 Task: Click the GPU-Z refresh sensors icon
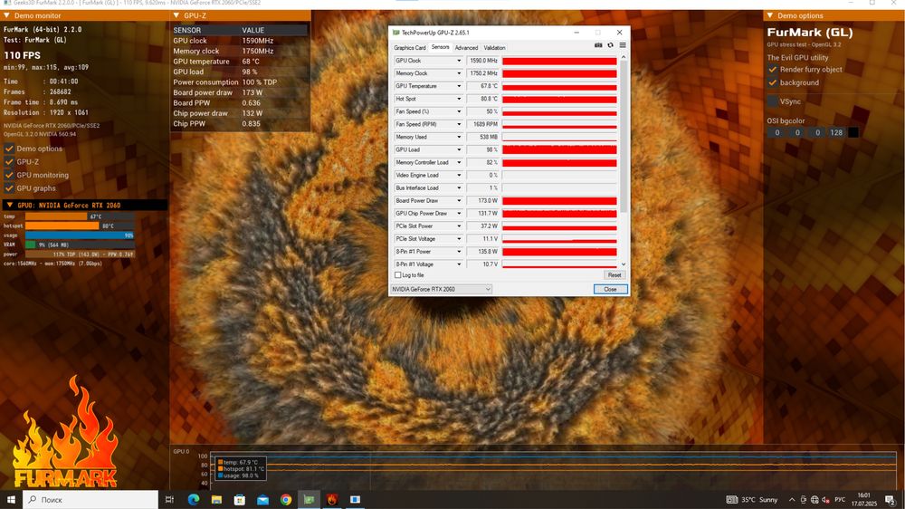610,45
